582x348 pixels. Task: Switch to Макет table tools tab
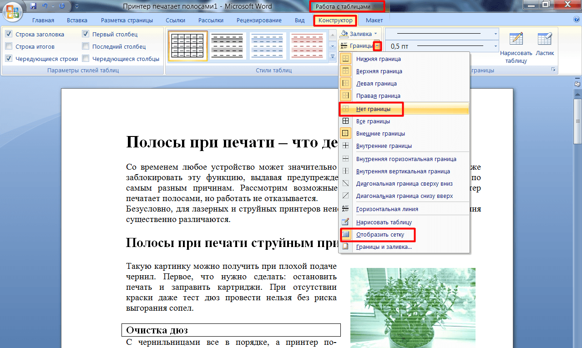374,20
